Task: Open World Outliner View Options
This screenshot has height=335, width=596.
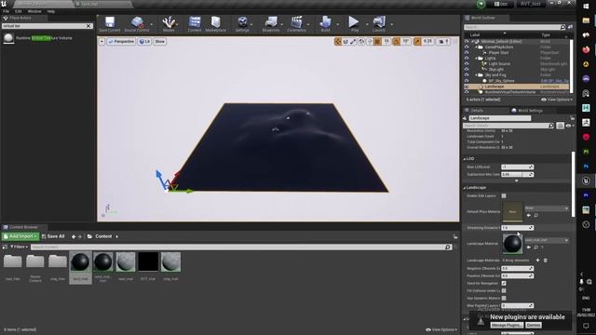Action: 557,100
